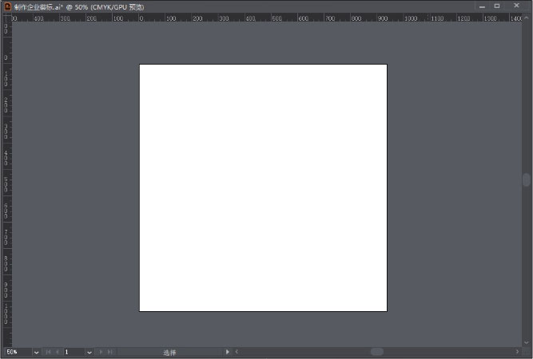Click the horizontal scrollbar left arrow
533x359 pixels.
click(x=237, y=352)
